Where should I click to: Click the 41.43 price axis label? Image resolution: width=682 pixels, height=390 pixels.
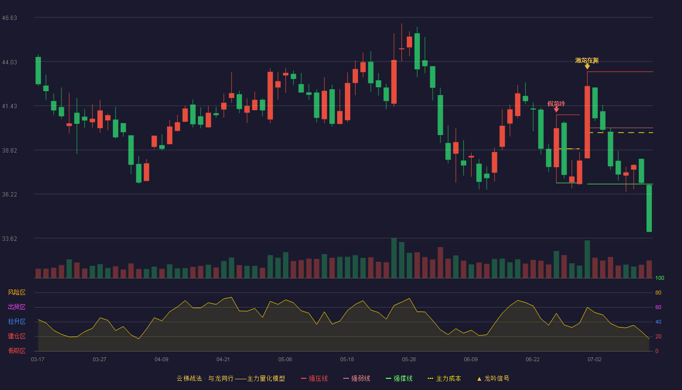pyautogui.click(x=9, y=106)
